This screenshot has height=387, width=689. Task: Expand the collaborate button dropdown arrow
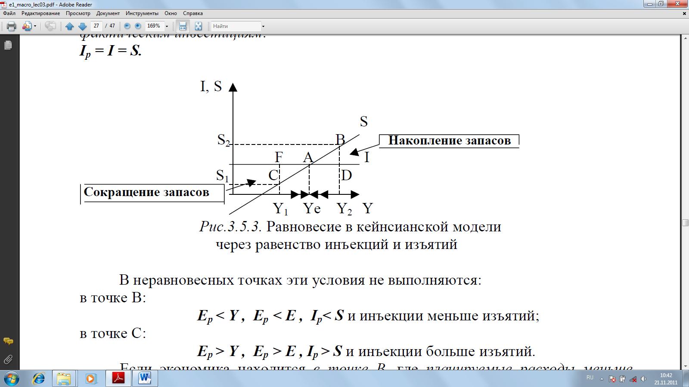[35, 26]
